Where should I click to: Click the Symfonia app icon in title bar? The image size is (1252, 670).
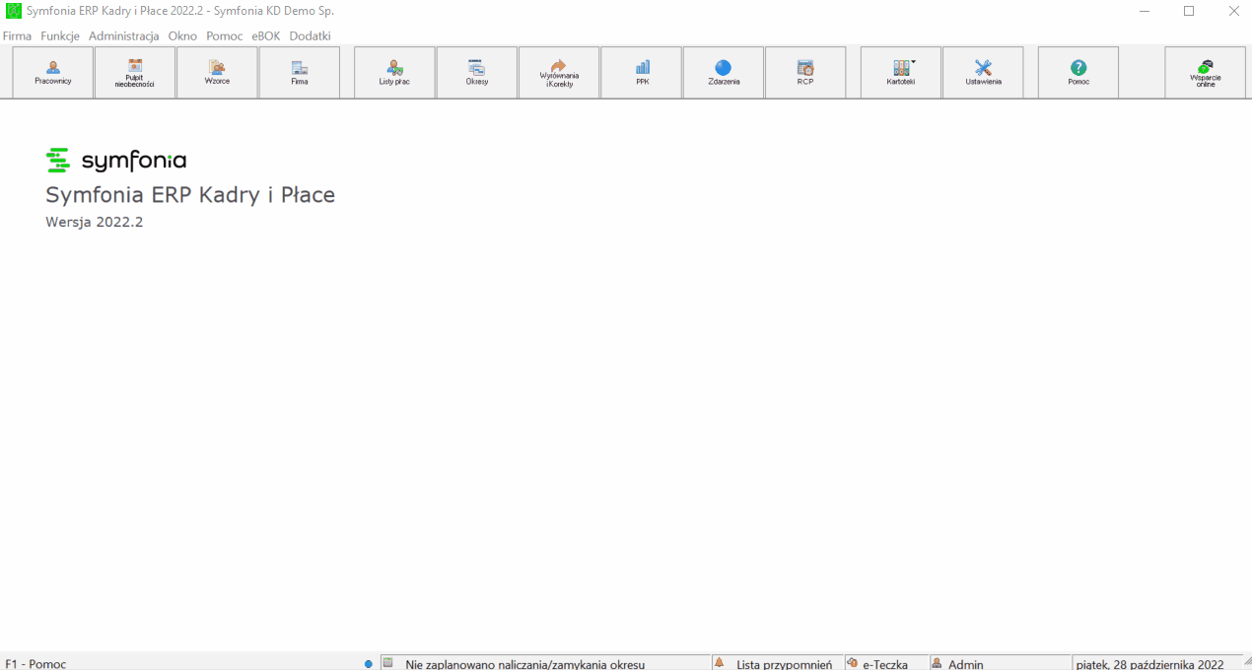(x=14, y=11)
